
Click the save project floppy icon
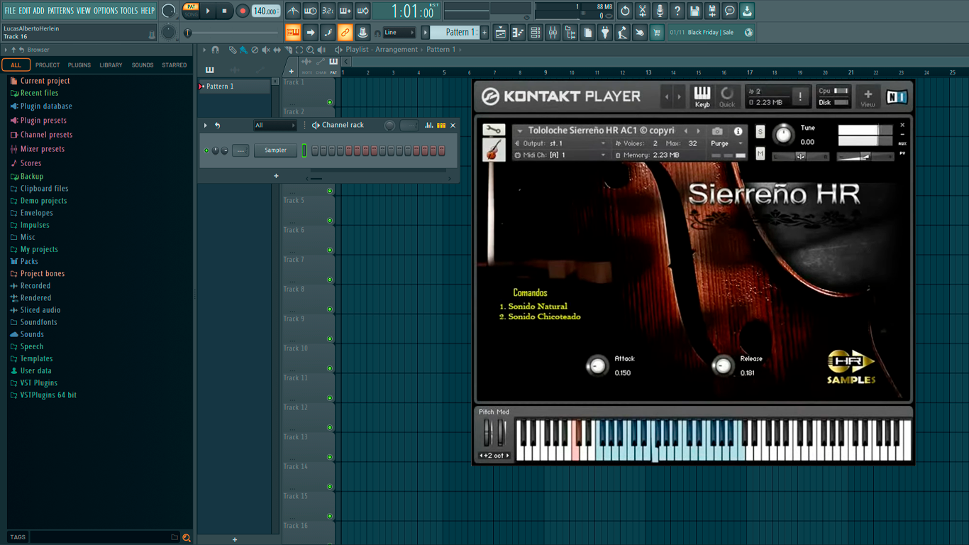[694, 11]
